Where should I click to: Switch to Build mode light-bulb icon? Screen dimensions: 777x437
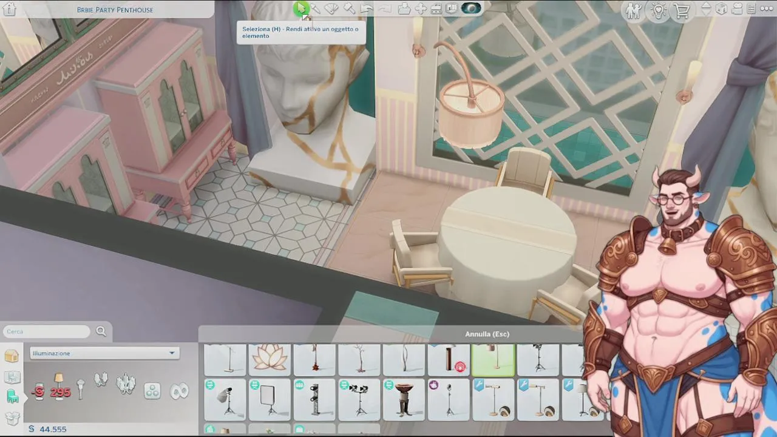pyautogui.click(x=658, y=11)
